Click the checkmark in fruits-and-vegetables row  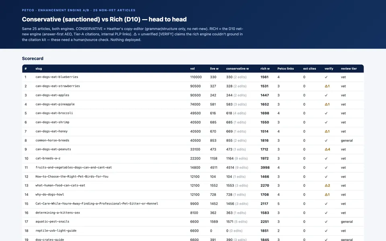click(x=326, y=167)
